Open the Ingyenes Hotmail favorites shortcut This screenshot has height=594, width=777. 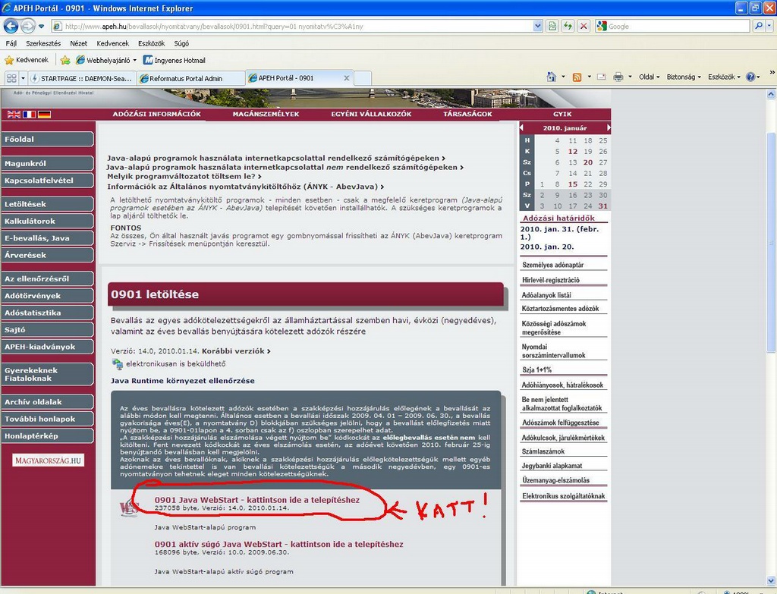coord(174,61)
